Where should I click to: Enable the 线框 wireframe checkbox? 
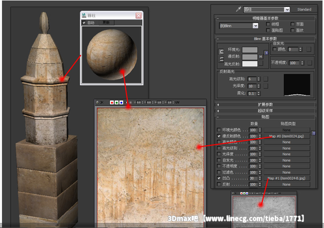pos(268,23)
